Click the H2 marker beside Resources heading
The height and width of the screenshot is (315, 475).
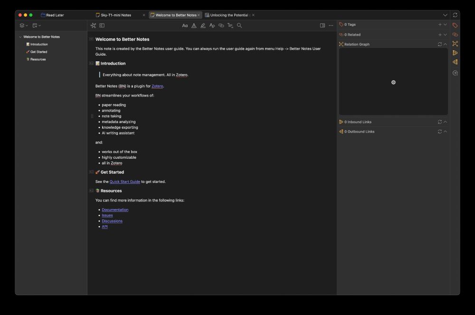[91, 191]
